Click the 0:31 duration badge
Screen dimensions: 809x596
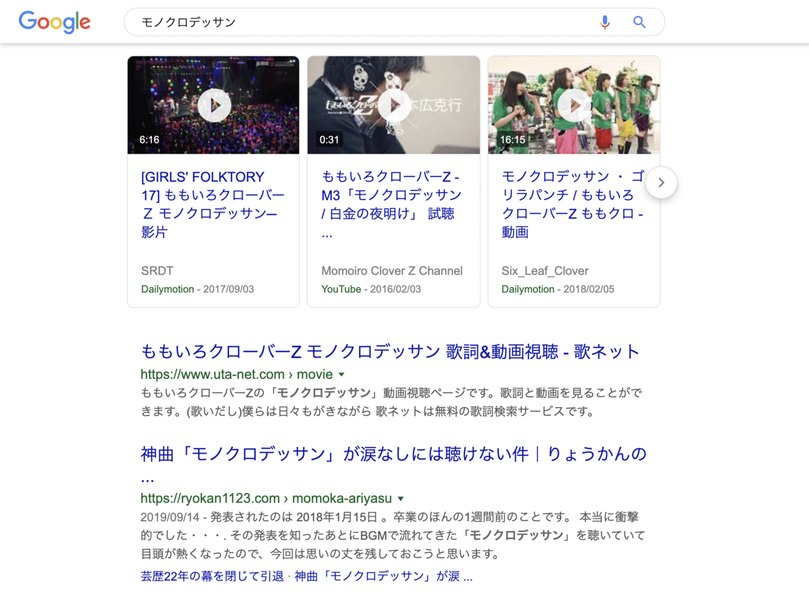329,140
